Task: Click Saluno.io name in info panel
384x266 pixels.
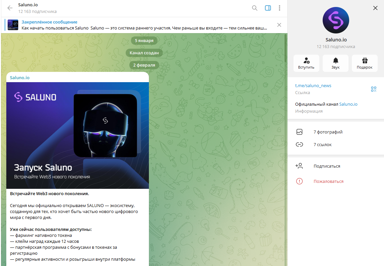Action: click(x=336, y=40)
